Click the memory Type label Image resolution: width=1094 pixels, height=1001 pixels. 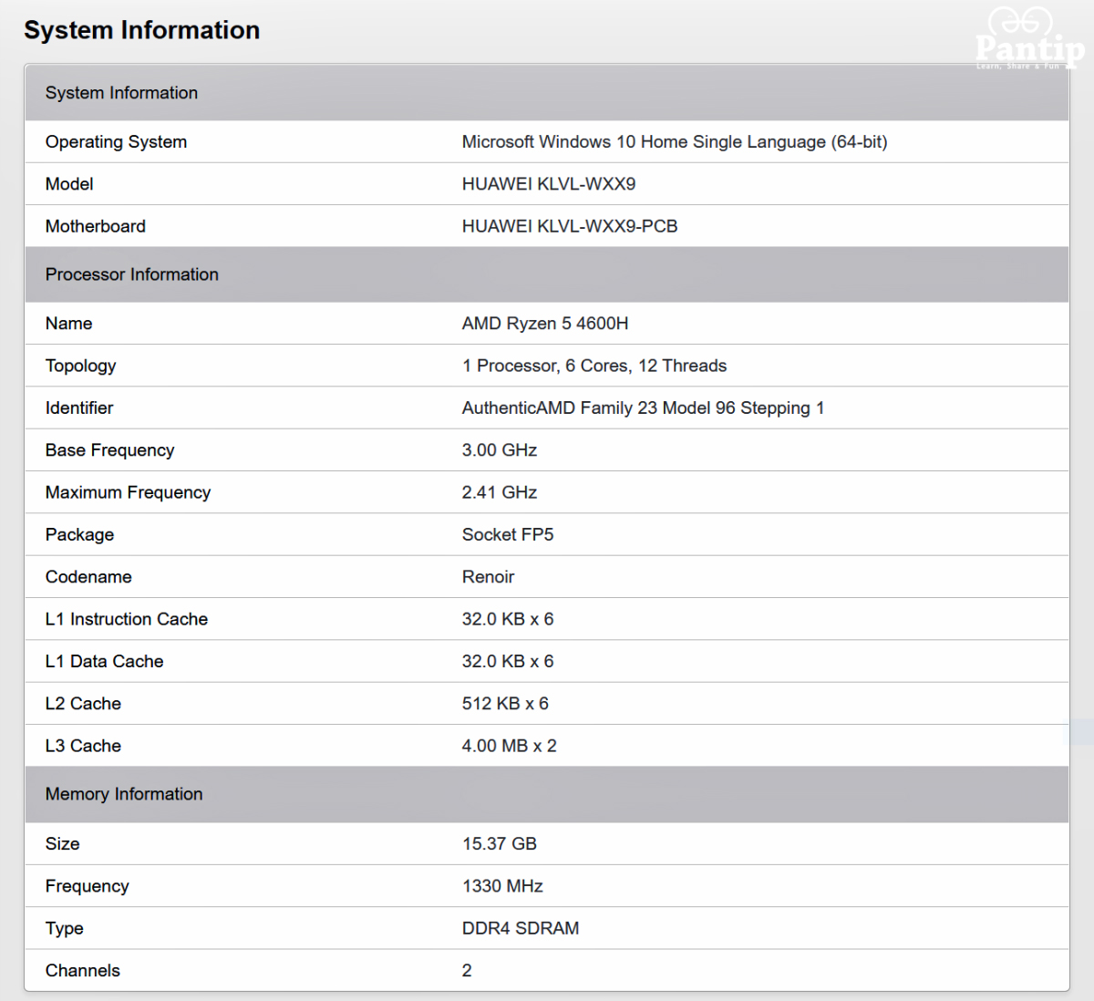click(64, 928)
